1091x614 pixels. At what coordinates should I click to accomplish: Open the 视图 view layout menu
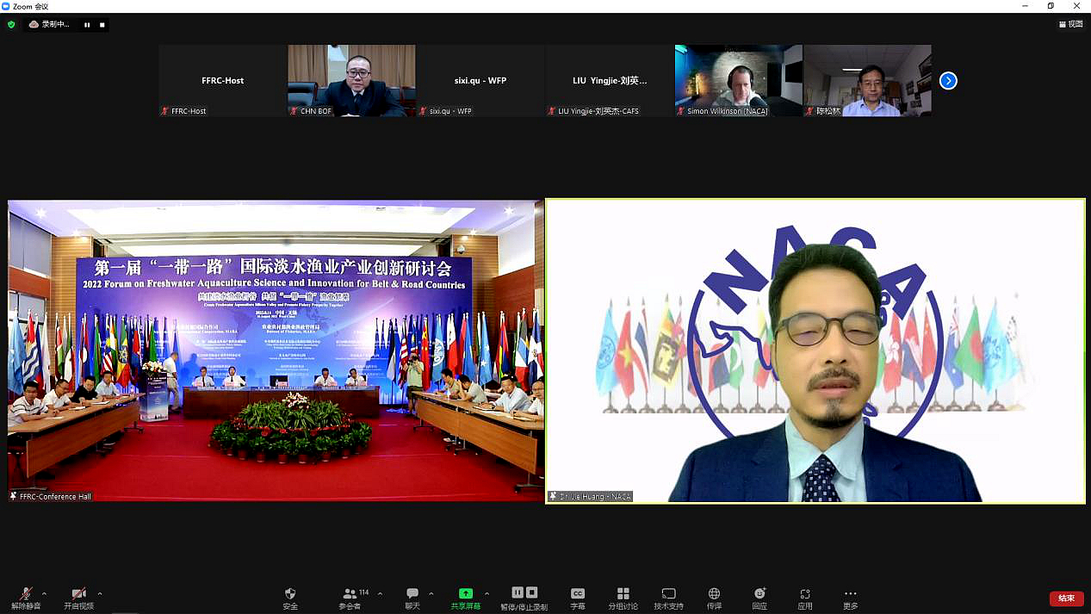click(x=1071, y=24)
